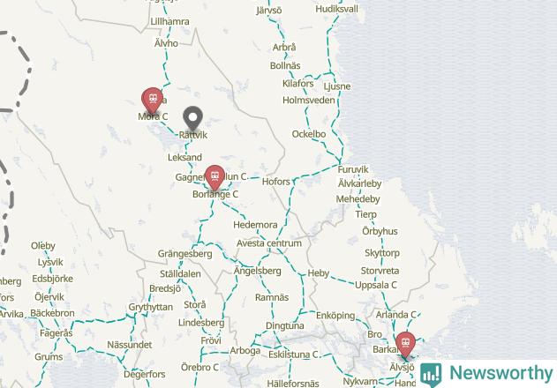Select the Hedemora map label
557x388 pixels.
click(x=255, y=225)
